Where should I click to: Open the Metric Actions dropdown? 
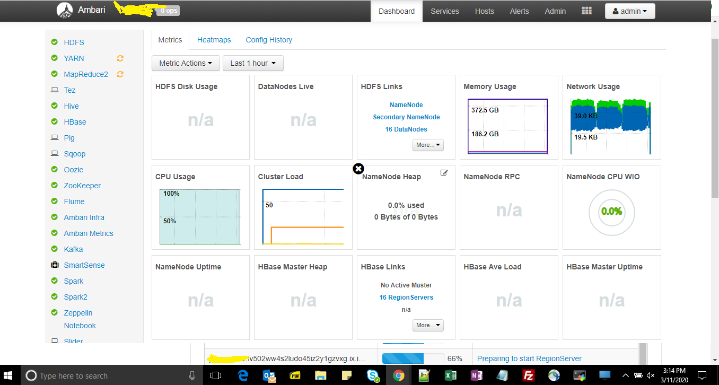(186, 63)
